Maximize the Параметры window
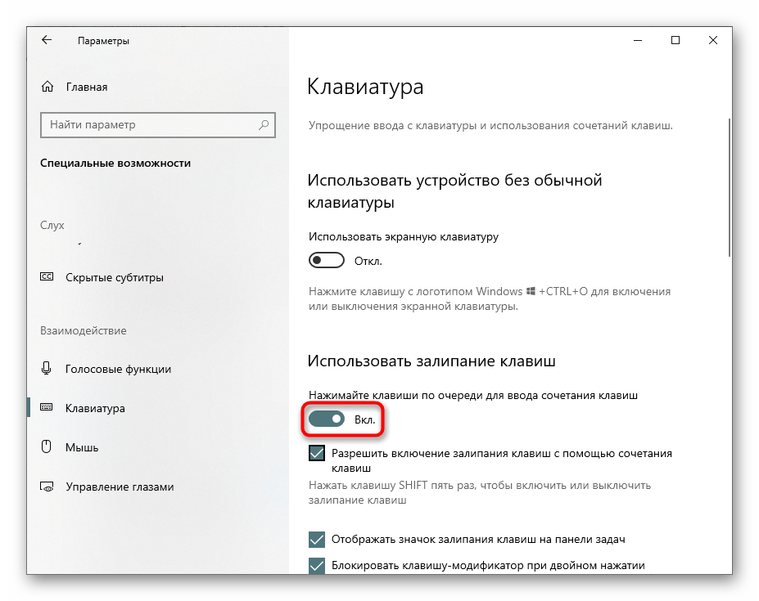Viewport: 759px width, 601px height. click(675, 40)
